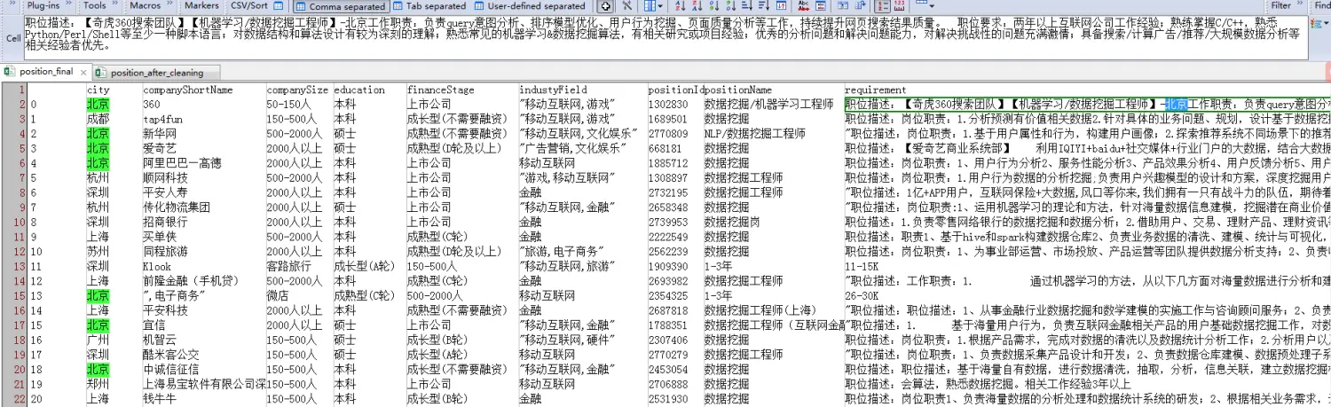Image resolution: width=1331 pixels, height=407 pixels.
Task: Click the icon right of the Abc icon
Action: (x=820, y=6)
